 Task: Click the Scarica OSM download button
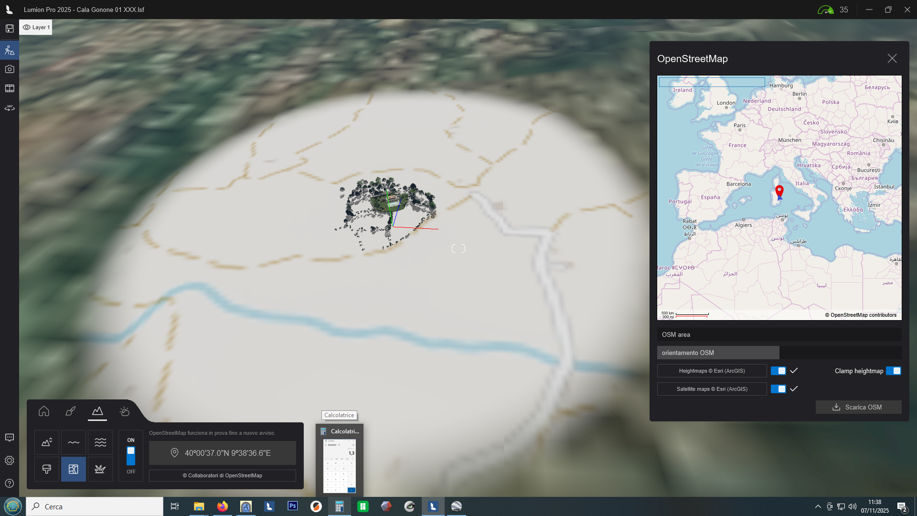coord(859,407)
